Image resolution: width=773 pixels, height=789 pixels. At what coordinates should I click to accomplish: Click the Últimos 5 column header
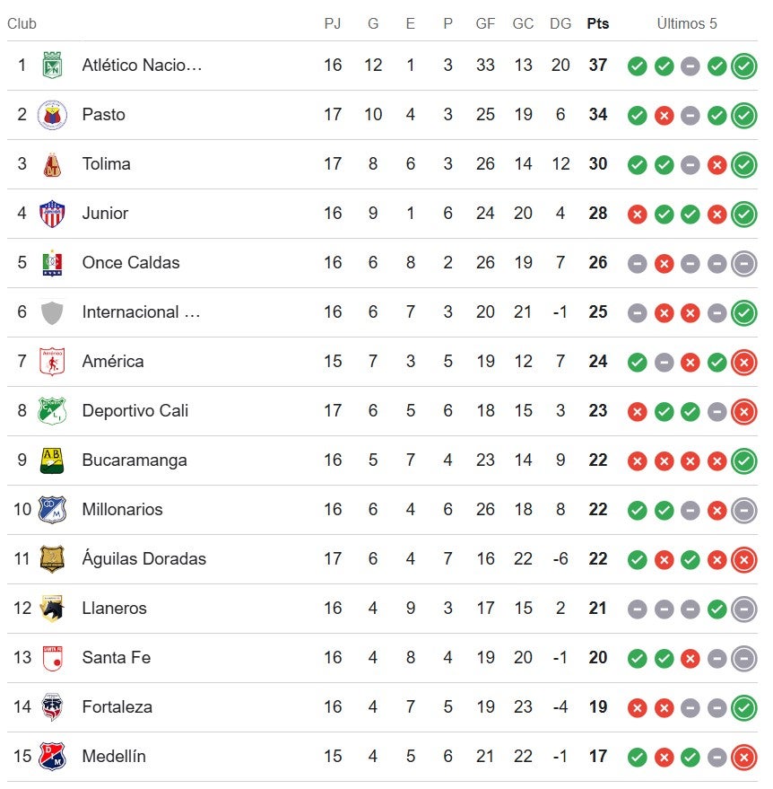point(687,24)
